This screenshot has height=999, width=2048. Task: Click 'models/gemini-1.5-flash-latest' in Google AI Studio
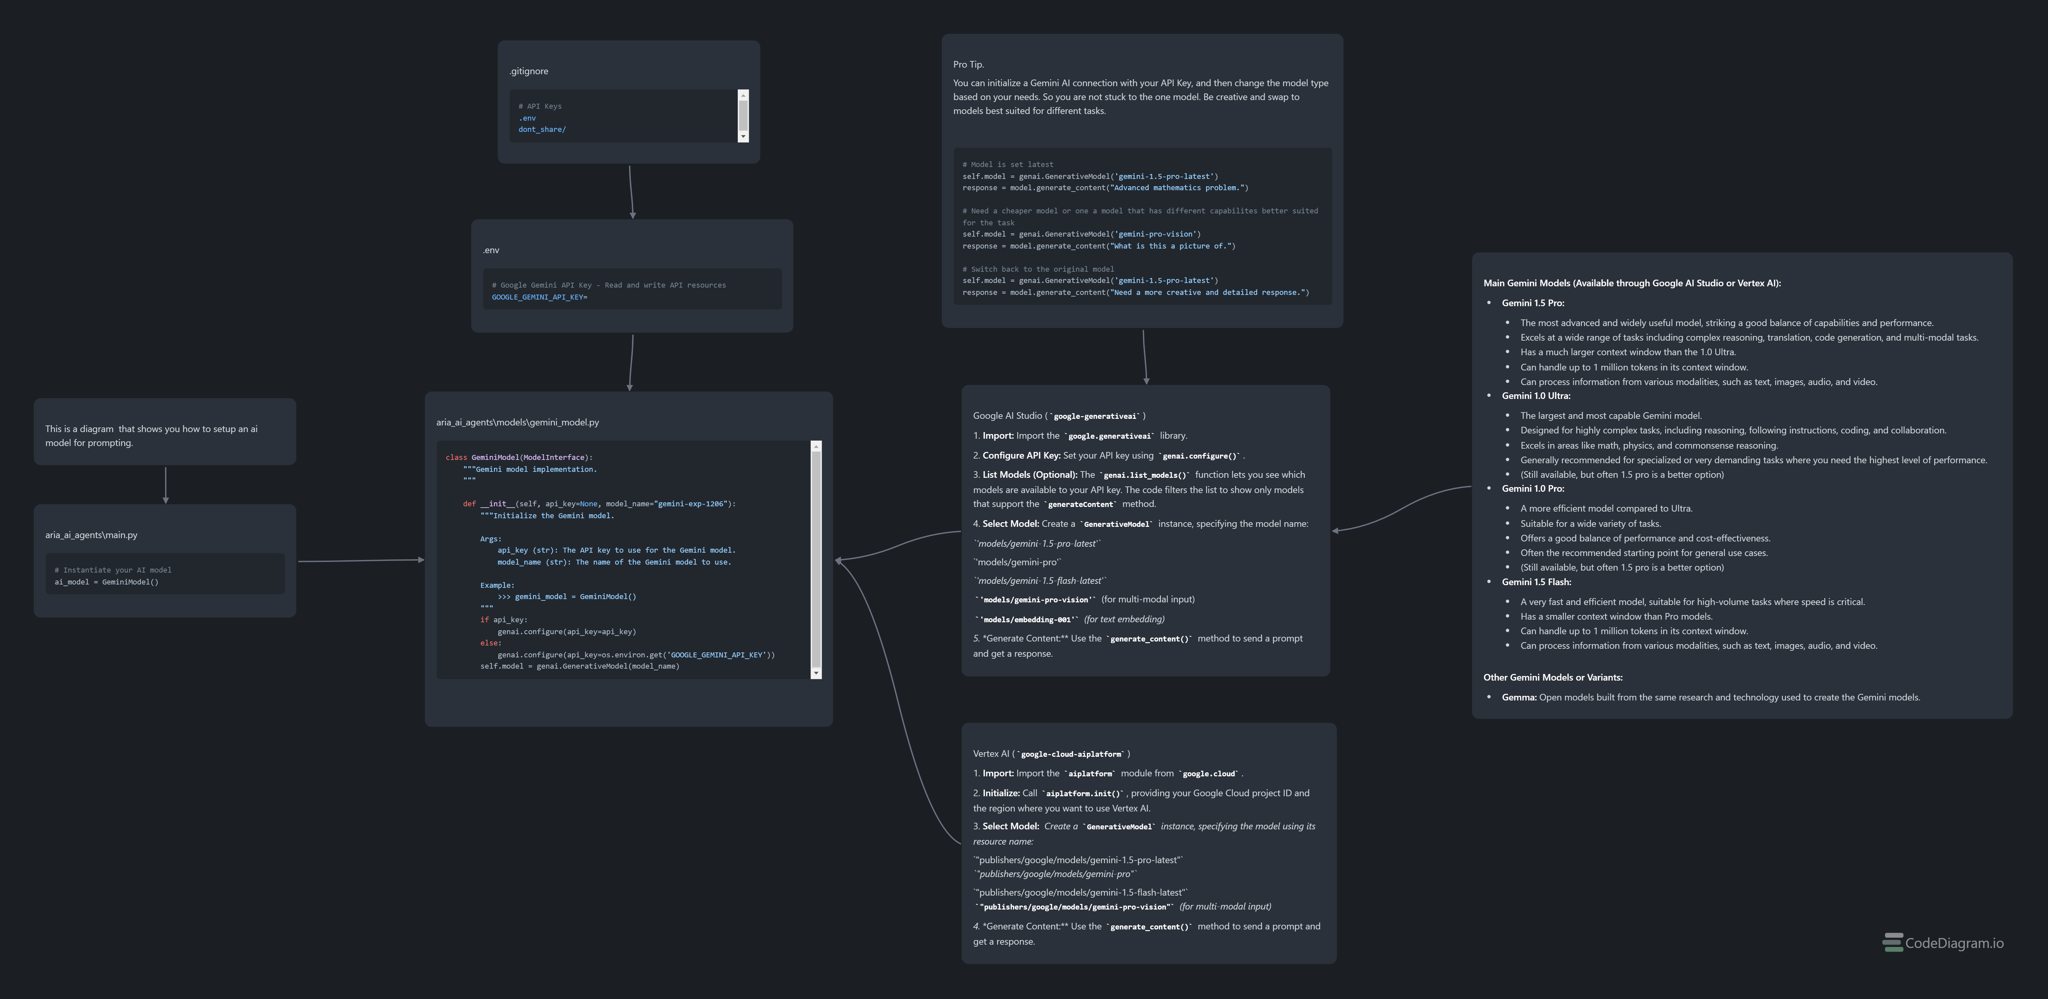(x=1040, y=580)
